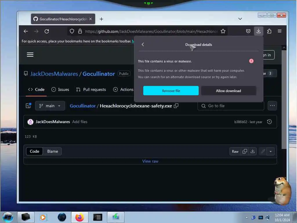
Task: Open the media player taskbar icon
Action: [x=43, y=217]
